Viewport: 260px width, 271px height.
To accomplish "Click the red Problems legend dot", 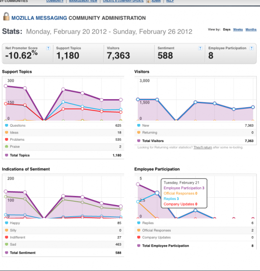I will point(7,139).
